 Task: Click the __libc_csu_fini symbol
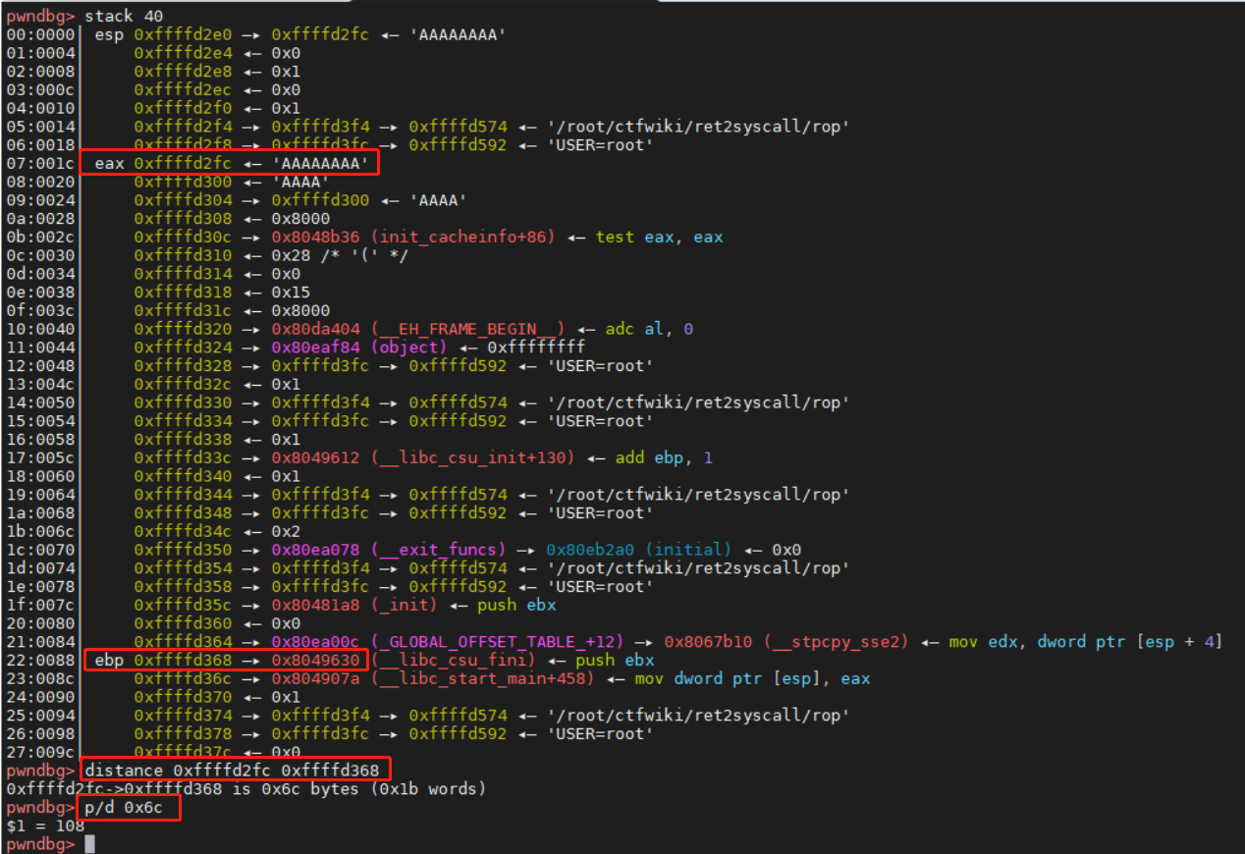[x=453, y=660]
